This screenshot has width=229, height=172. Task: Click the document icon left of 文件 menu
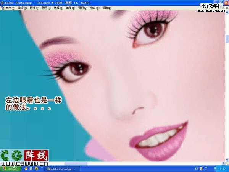tap(3, 8)
